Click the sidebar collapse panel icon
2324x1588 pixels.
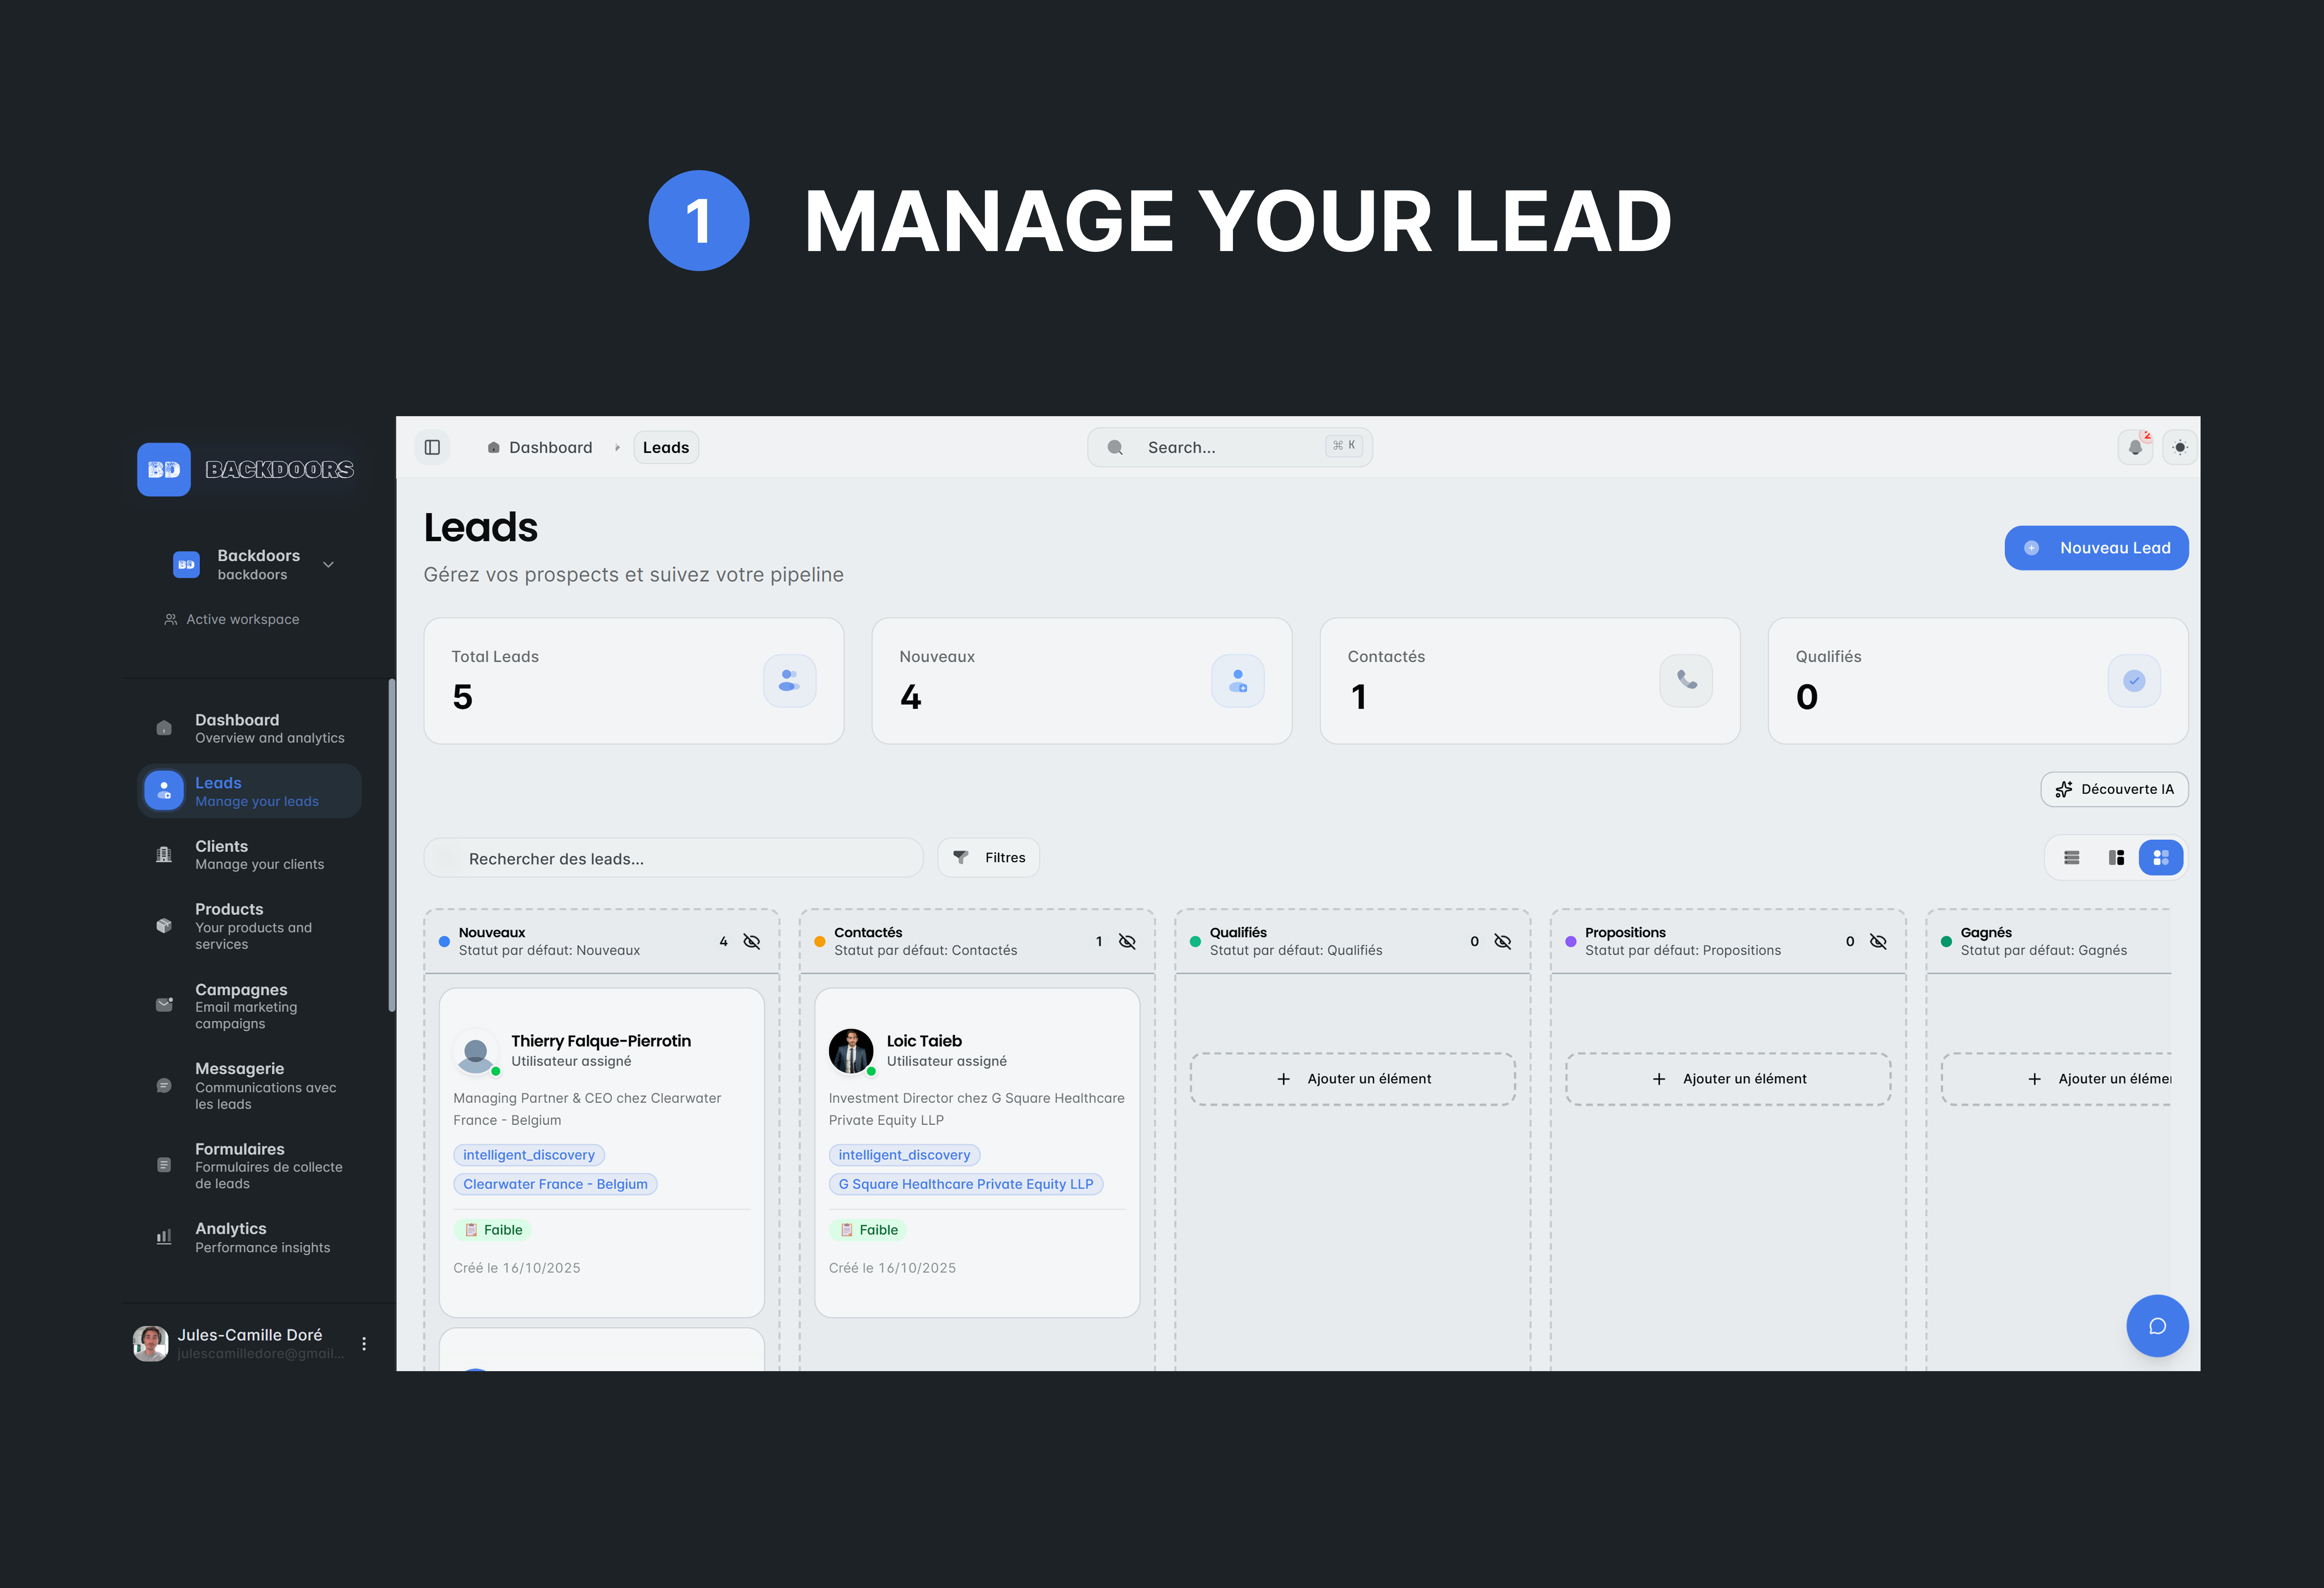tap(432, 447)
